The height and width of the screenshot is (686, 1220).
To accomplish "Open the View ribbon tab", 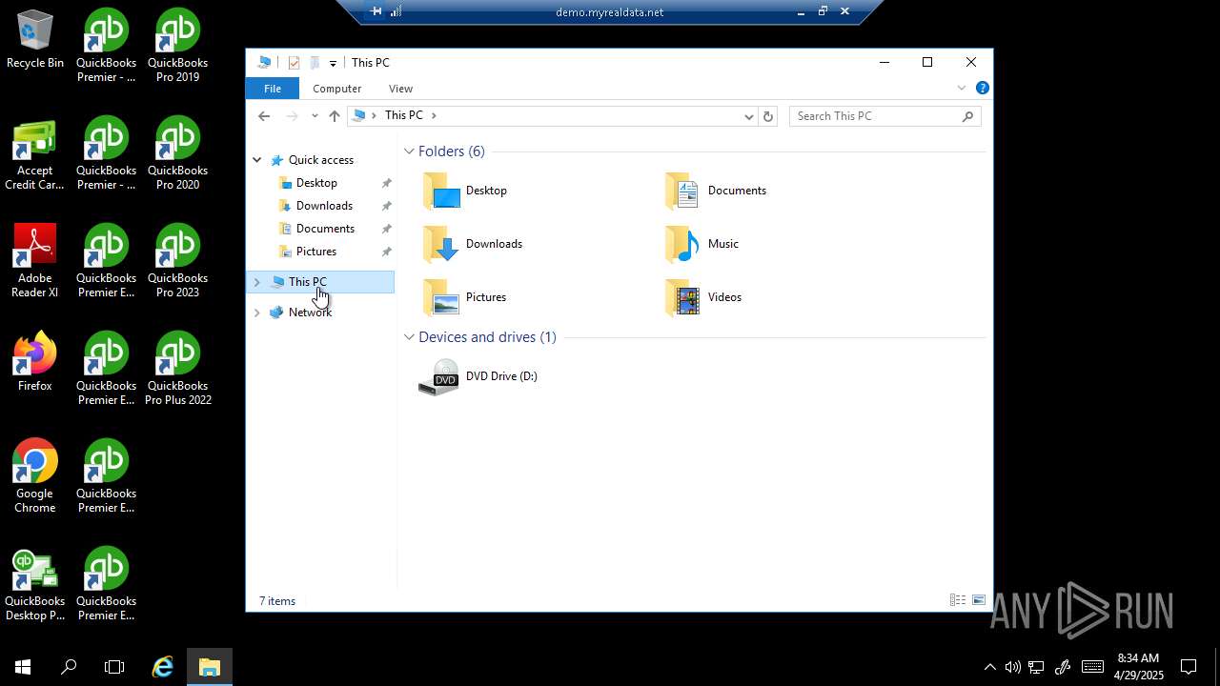I will point(401,89).
